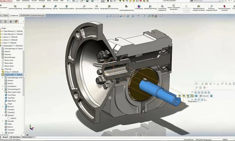235x141 pixels.
Task: Open the DimXpertManager crosshair tab icon
Action: click(11, 21)
